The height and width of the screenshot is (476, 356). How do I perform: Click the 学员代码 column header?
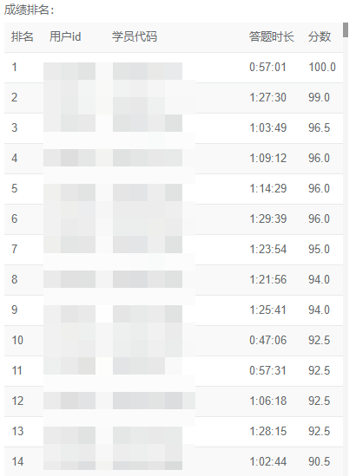(135, 36)
